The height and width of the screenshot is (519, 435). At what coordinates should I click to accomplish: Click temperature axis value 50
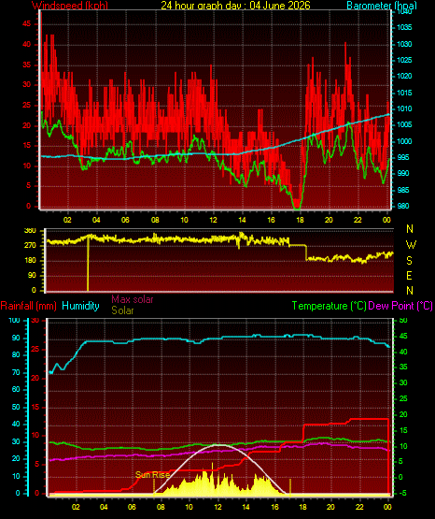403,321
